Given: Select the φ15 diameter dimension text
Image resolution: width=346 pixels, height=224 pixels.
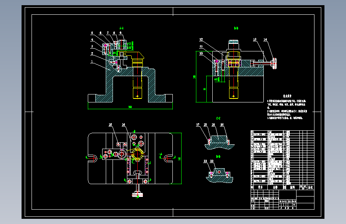Looking at the screenshot, I should [130, 43].
